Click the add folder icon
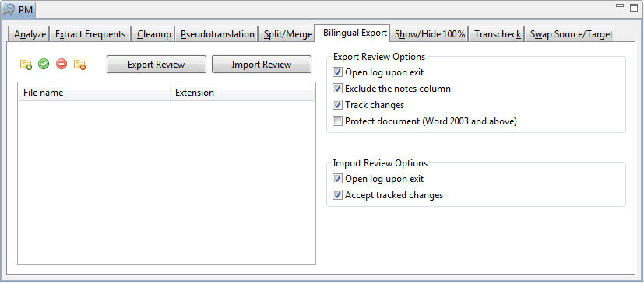This screenshot has width=644, height=283. (26, 65)
